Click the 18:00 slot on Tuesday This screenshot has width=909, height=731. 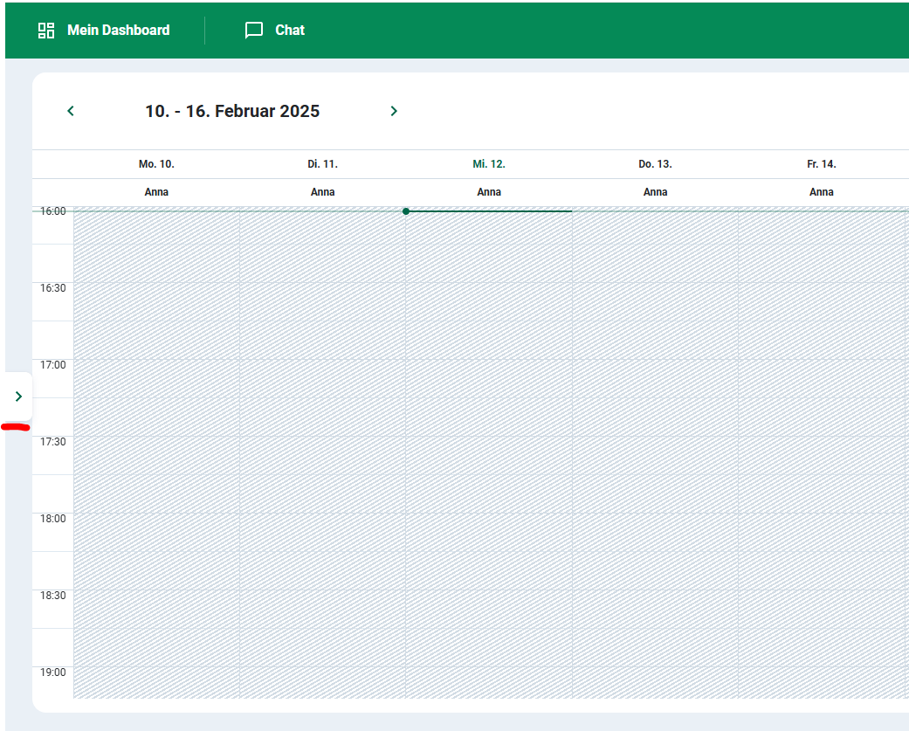322,532
